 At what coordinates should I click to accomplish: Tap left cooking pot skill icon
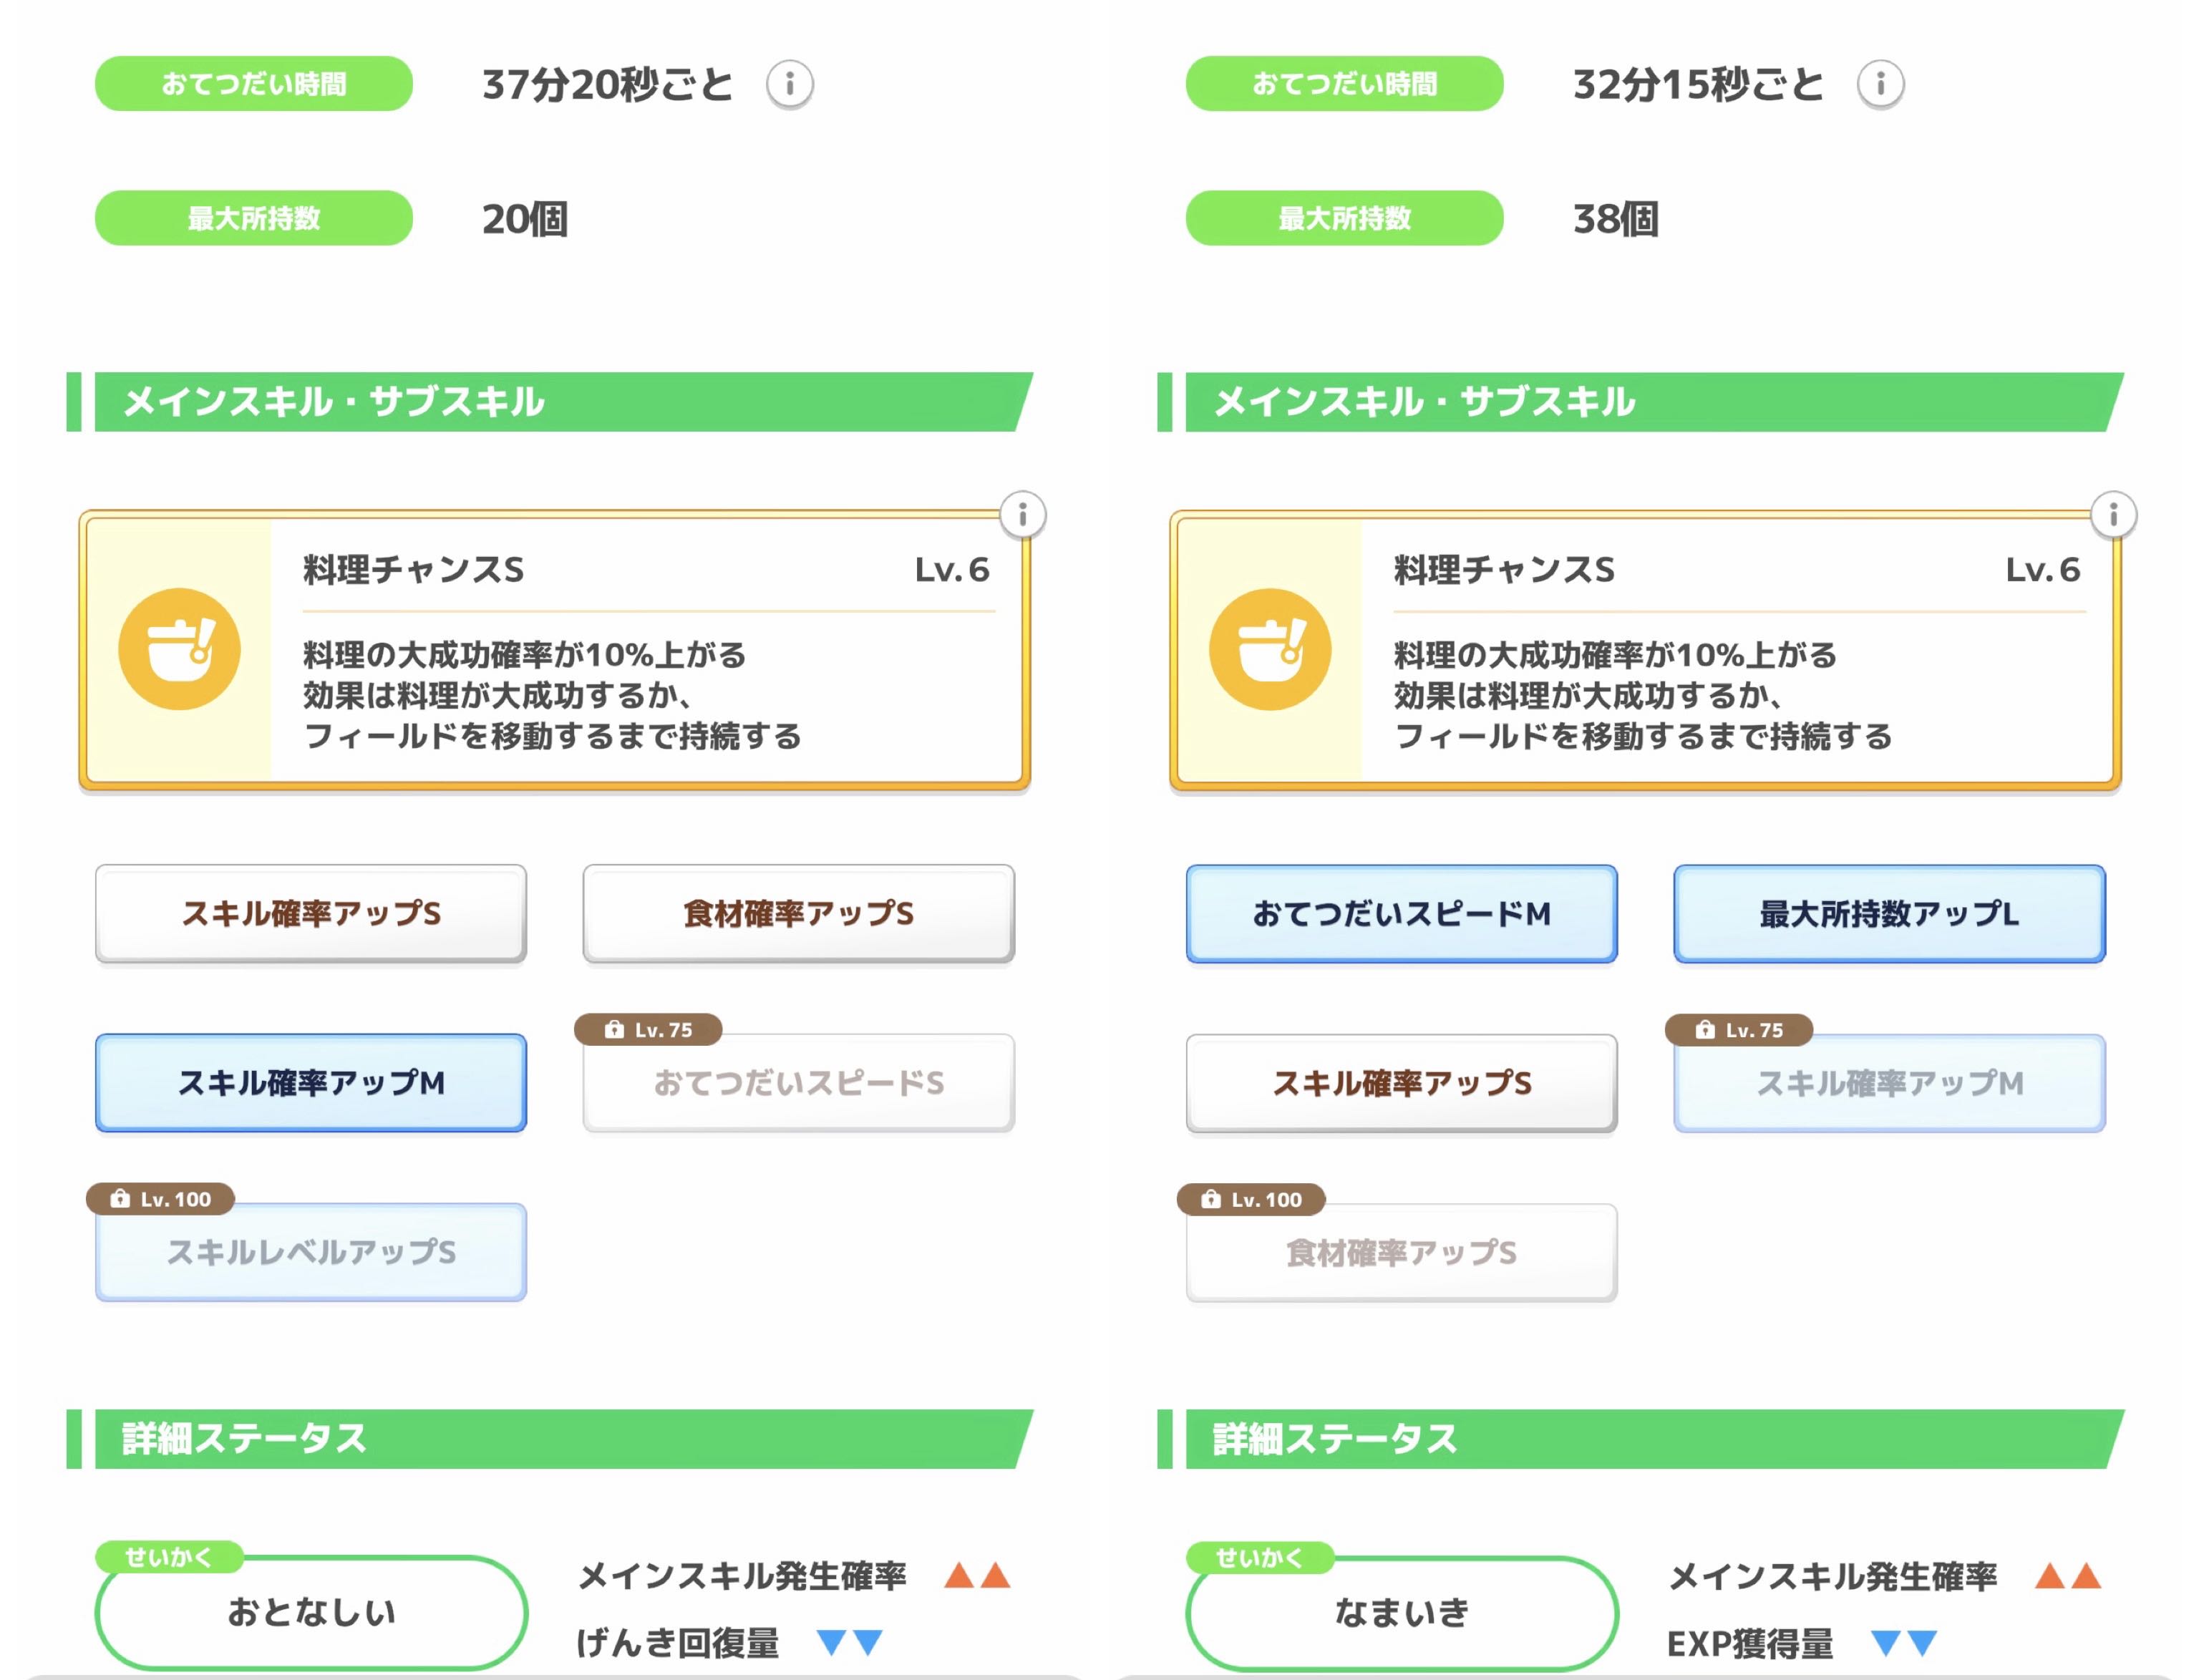pyautogui.click(x=179, y=649)
